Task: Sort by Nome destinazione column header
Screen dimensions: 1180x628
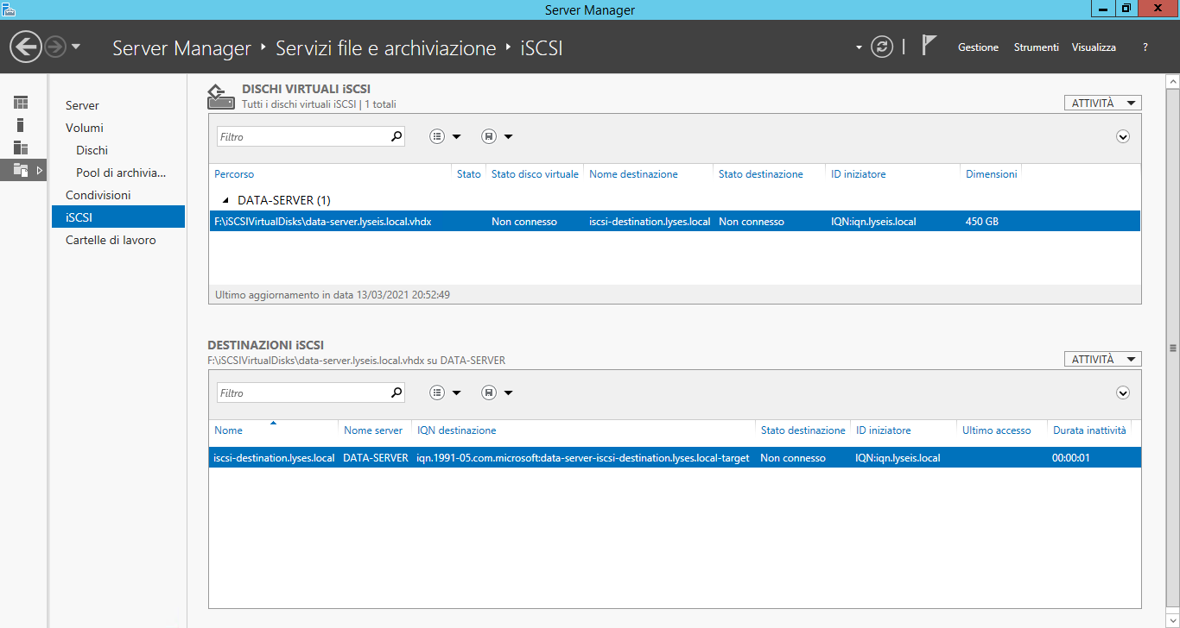Action: tap(633, 174)
